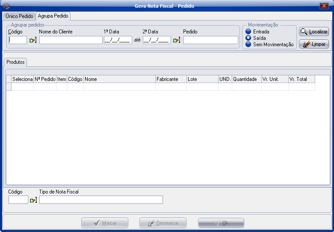Select Sem Movimentação radio option
Image resolution: width=334 pixels, height=232 pixels.
pyautogui.click(x=248, y=45)
